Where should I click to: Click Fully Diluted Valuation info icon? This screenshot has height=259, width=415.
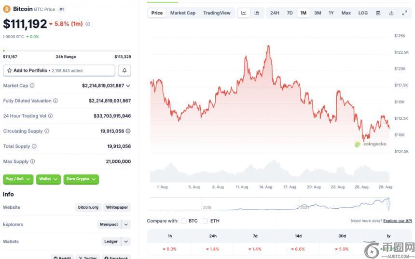[55, 101]
